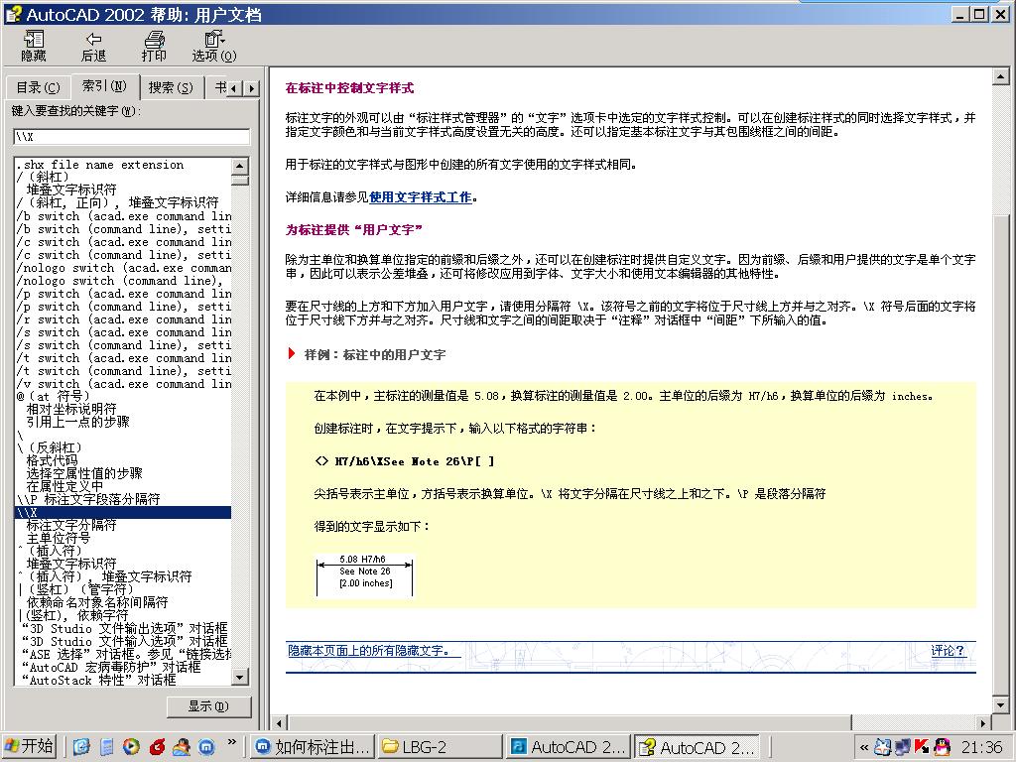This screenshot has height=762, width=1016.
Task: Click the system clock 21:36
Action: 981,747
